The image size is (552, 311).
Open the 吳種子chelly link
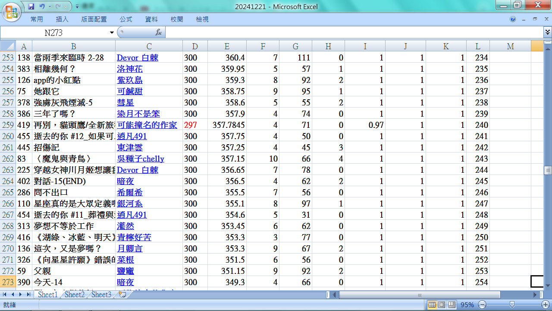pyautogui.click(x=141, y=159)
